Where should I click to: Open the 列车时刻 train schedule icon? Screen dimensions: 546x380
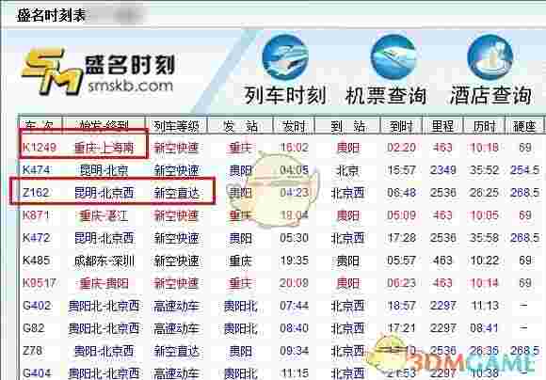click(285, 57)
